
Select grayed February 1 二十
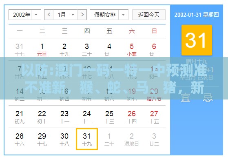[109, 139]
